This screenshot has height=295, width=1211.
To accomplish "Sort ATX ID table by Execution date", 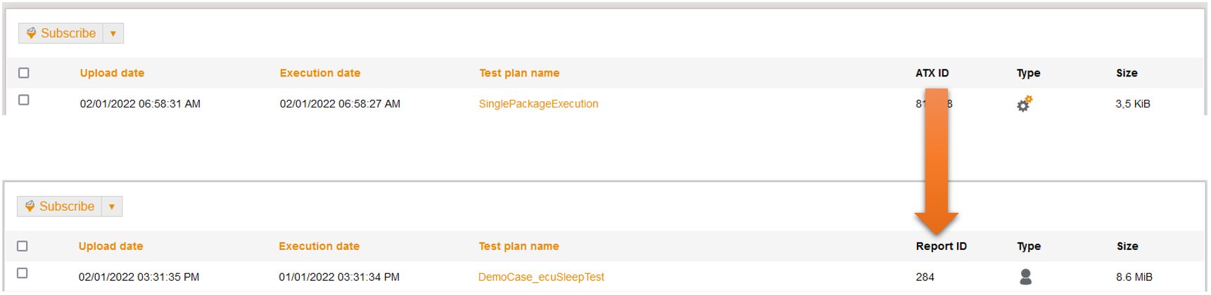I will [x=320, y=73].
